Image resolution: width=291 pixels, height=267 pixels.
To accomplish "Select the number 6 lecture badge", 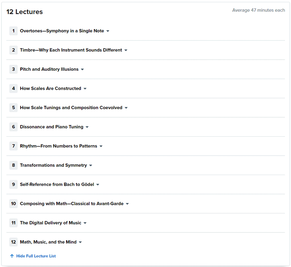I will tap(13, 127).
